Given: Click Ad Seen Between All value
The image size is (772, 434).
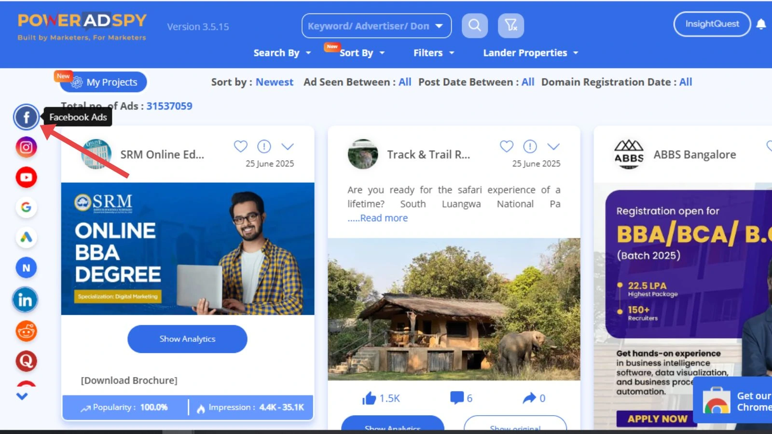Looking at the screenshot, I should [x=405, y=82].
